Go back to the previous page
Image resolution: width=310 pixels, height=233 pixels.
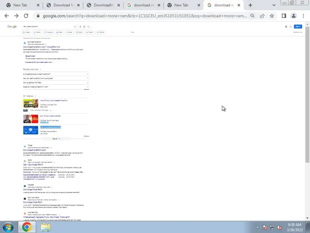(x=7, y=16)
